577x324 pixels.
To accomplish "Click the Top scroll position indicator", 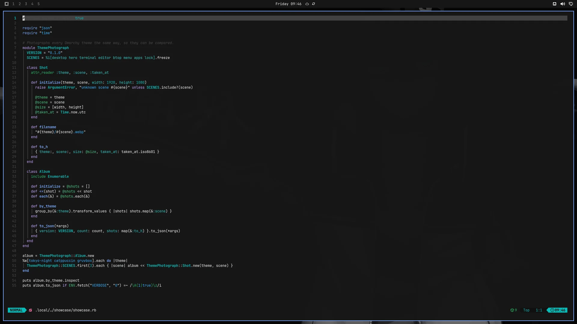I will (x=526, y=310).
